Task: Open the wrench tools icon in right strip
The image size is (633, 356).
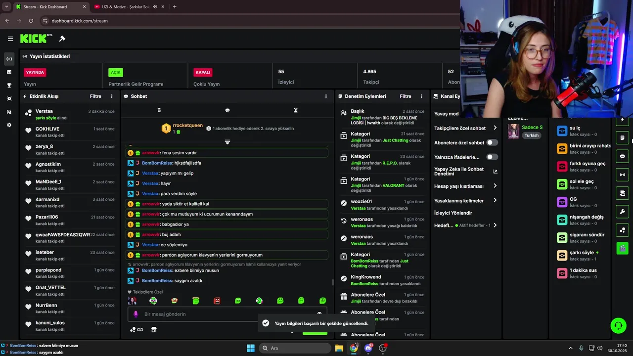Action: pos(623,212)
